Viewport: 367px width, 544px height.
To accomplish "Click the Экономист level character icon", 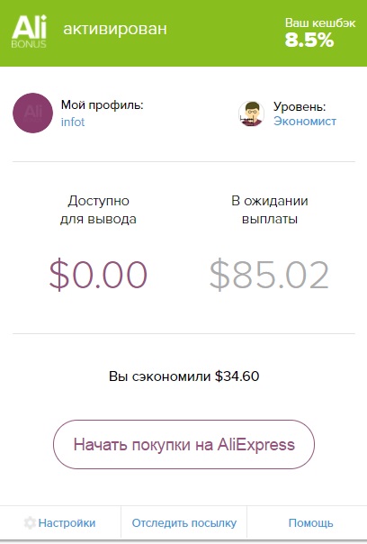I will point(251,113).
